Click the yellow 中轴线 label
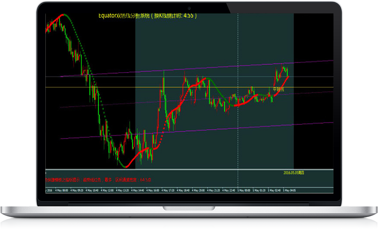 click(278, 89)
